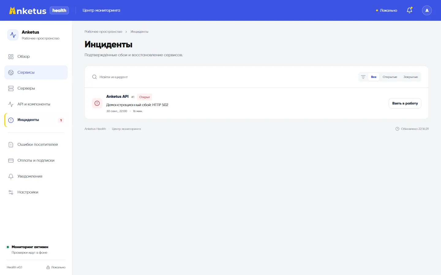Click the Мониторинг активен status text
The width and height of the screenshot is (441, 275).
[x=30, y=247]
